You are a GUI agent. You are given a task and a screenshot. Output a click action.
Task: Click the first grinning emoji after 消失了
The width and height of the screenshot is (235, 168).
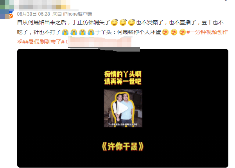[x=114, y=22]
